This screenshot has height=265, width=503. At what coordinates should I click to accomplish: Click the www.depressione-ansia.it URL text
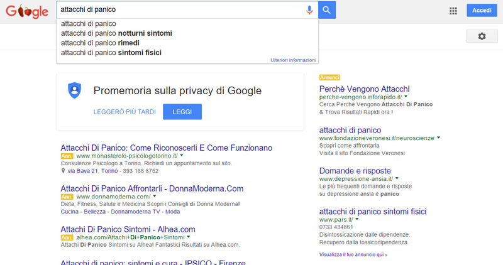pyautogui.click(x=356, y=179)
